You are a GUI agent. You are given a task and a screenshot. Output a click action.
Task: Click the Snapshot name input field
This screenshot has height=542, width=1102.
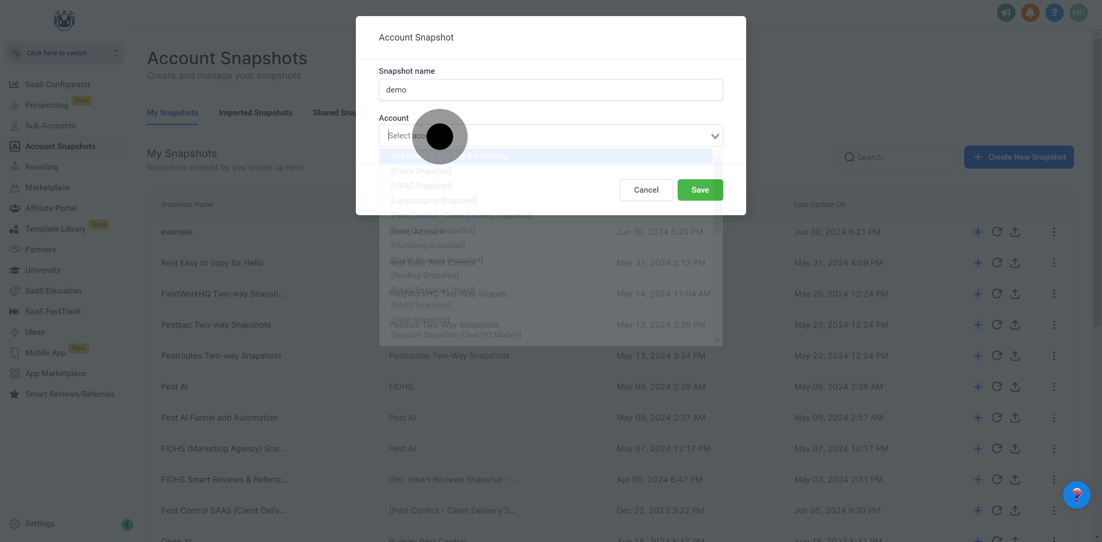point(550,90)
